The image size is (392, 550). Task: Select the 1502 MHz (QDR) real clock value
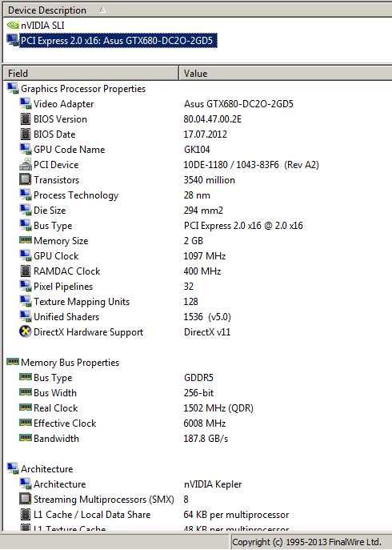pos(218,408)
